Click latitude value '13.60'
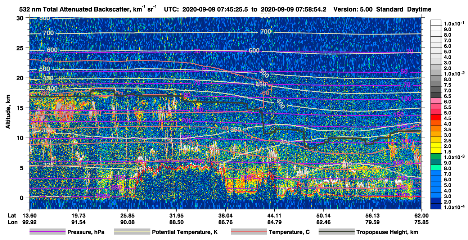The width and height of the screenshot is (468, 240). pos(29,215)
